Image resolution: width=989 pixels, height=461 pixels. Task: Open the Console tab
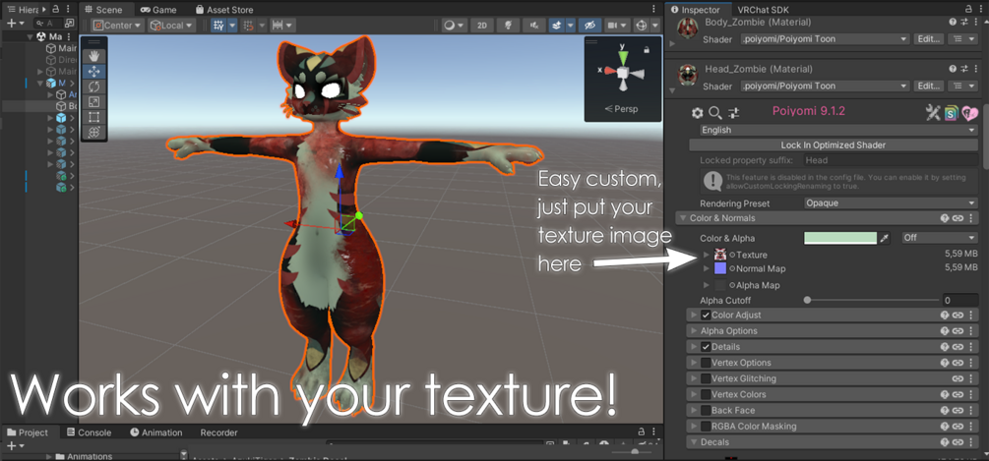[x=89, y=432]
